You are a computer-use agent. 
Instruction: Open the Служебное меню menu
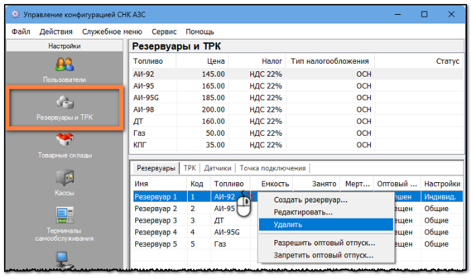point(112,32)
